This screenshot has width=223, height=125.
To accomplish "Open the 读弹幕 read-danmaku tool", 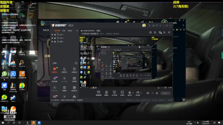I will 74,79.
